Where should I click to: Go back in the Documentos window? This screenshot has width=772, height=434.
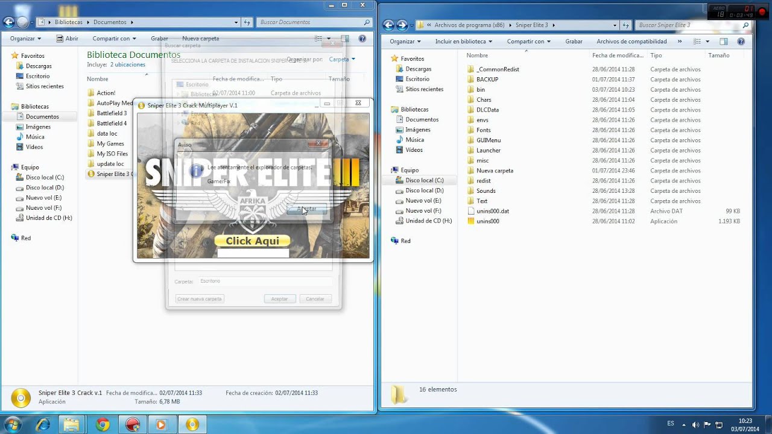point(8,22)
